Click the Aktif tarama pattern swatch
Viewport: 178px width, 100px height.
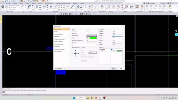click(92, 36)
